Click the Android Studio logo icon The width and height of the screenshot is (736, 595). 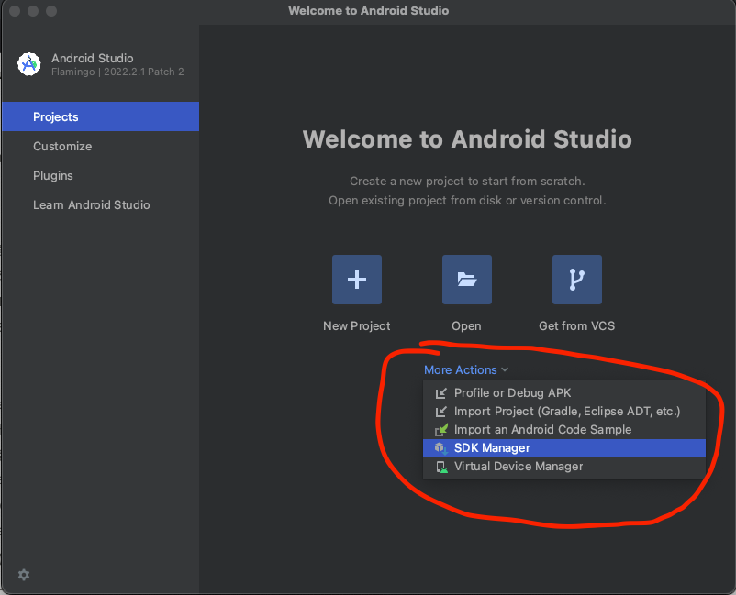click(29, 64)
